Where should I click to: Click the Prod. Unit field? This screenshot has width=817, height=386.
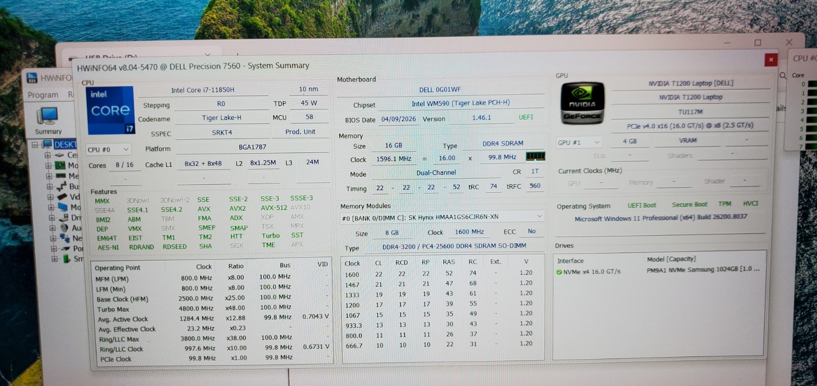300,132
